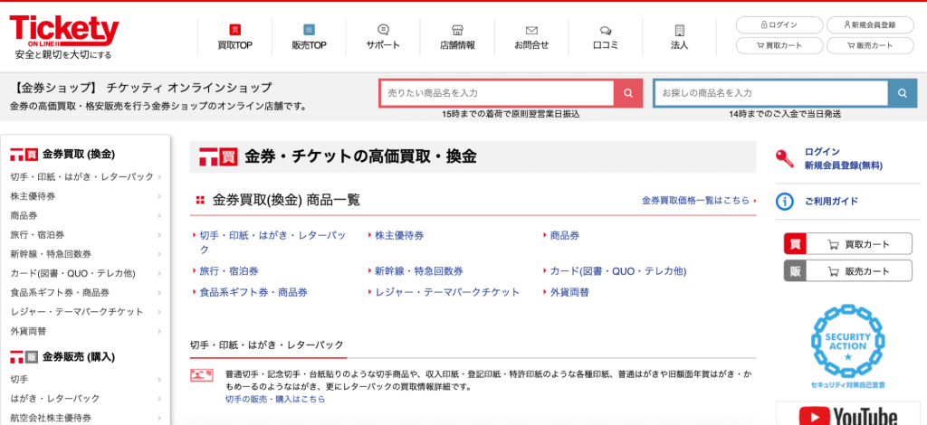This screenshot has width=927, height=425.
Task: Go to 店舗情報 store icon
Action: click(x=457, y=36)
